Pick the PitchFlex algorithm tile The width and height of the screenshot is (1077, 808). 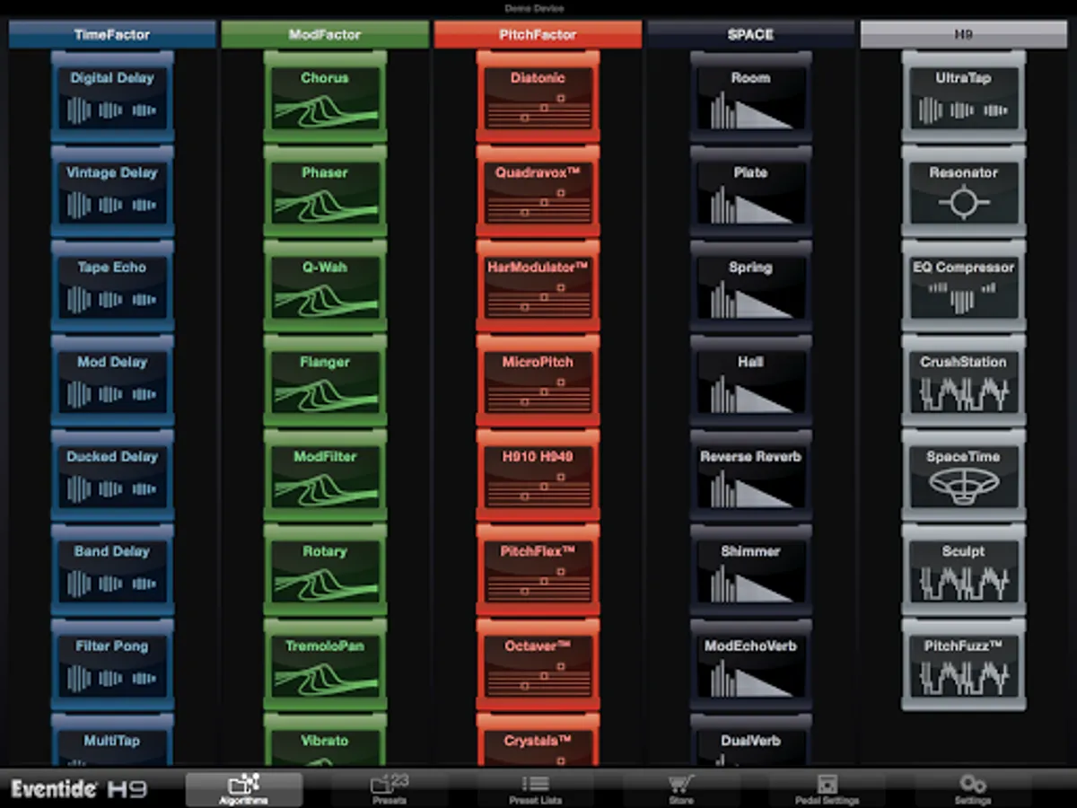pyautogui.click(x=538, y=571)
